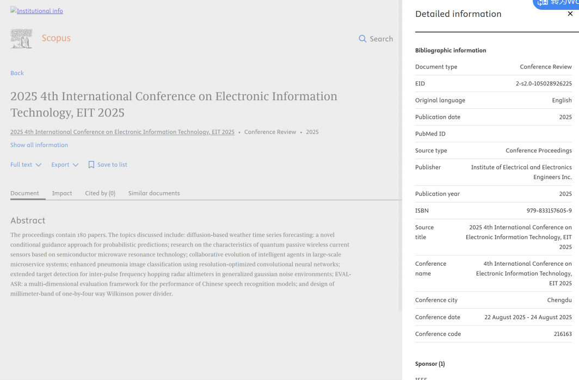The image size is (579, 380).
Task: Click the EID value 2-s2.0-105028926225
Action: click(x=543, y=84)
